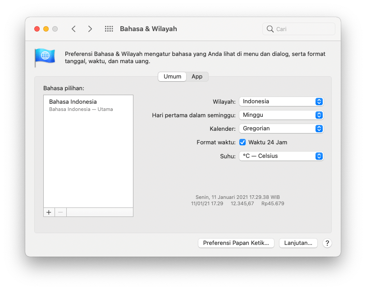The width and height of the screenshot is (366, 290).
Task: Toggle the Waktu 24 Jam checkbox
Action: pyautogui.click(x=242, y=142)
